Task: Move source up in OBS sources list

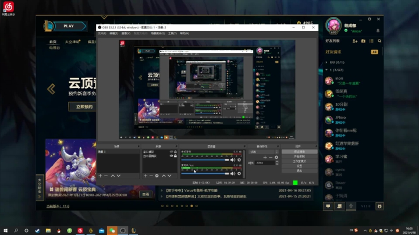Action: coord(164,176)
